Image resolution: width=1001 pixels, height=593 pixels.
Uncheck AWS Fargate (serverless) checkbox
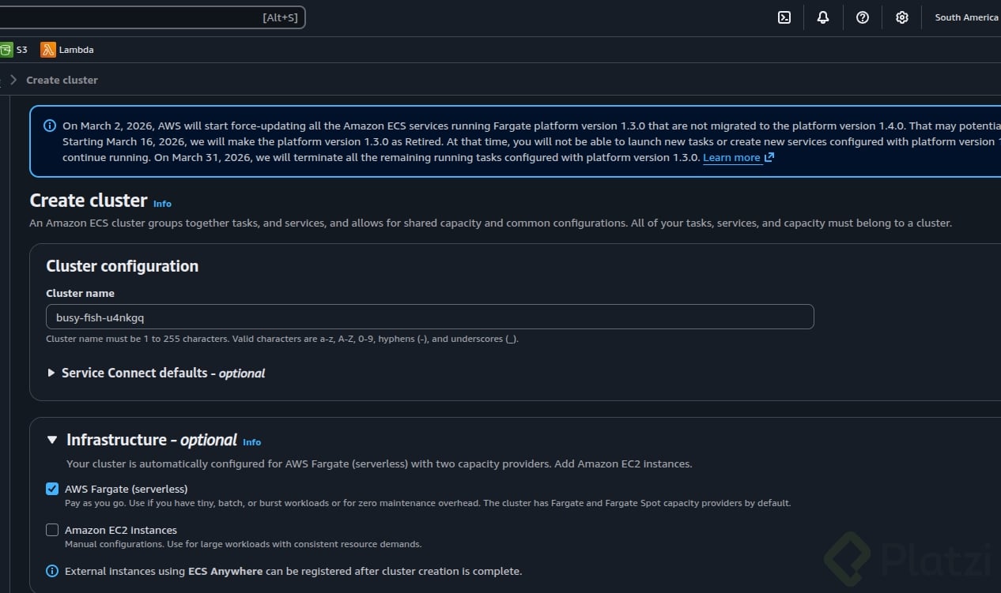(x=52, y=489)
